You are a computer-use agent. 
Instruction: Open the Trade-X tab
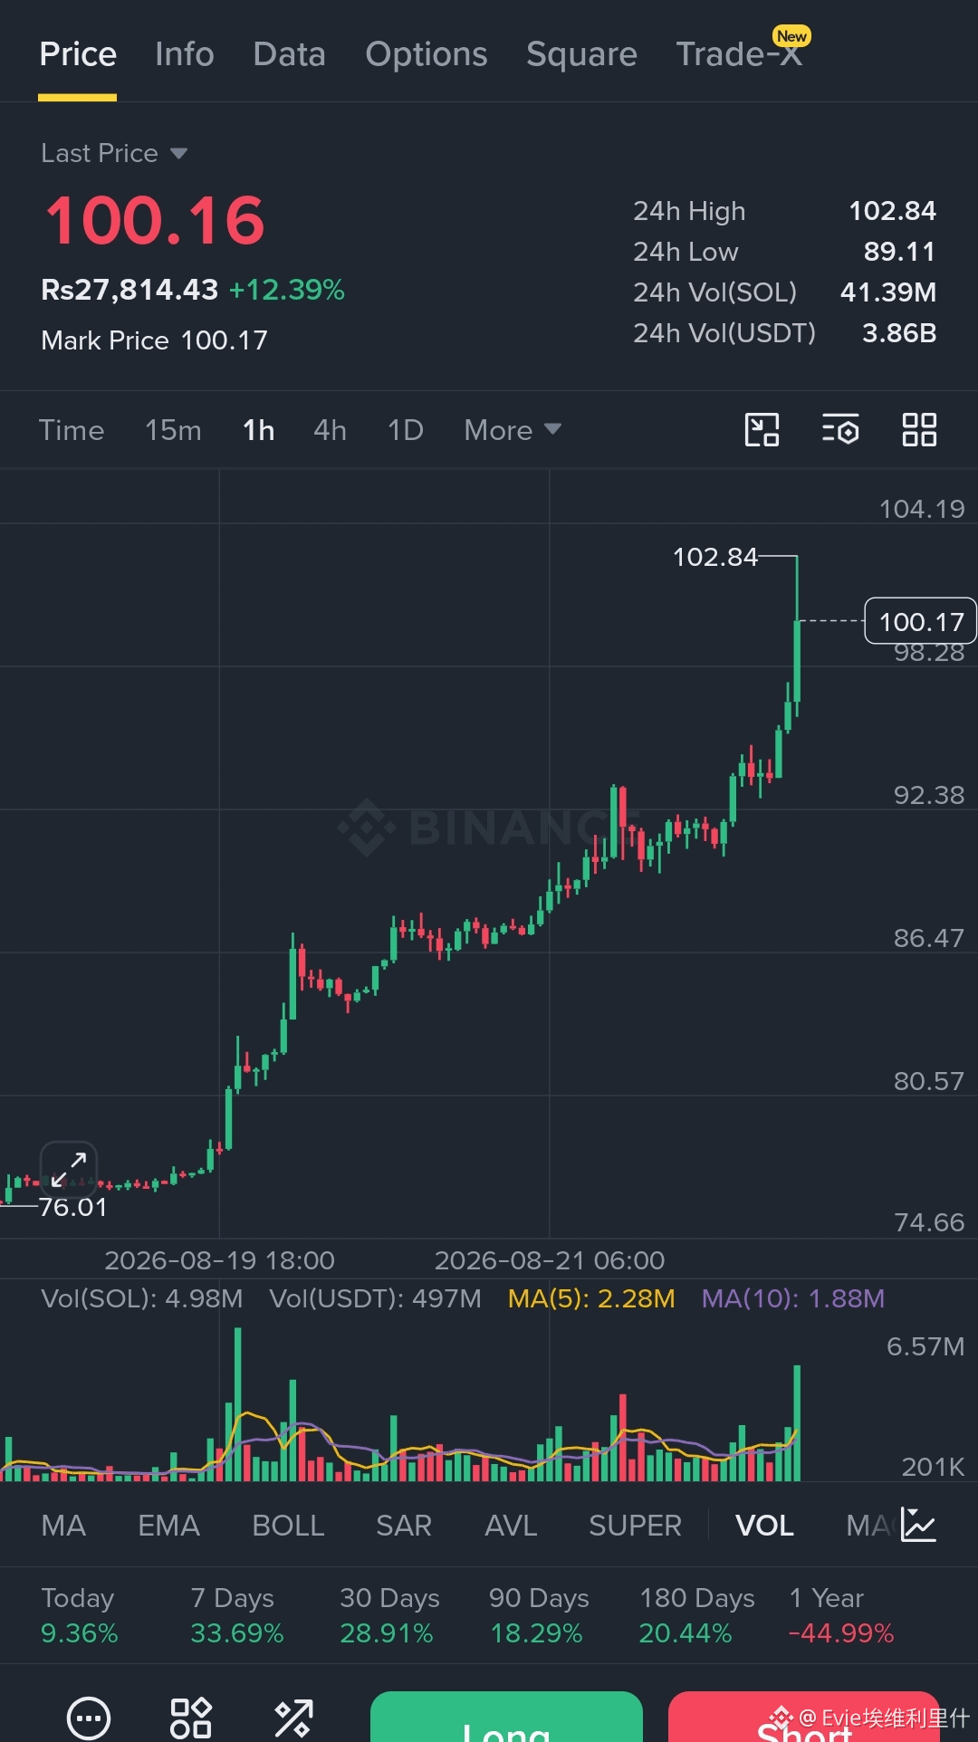click(740, 54)
